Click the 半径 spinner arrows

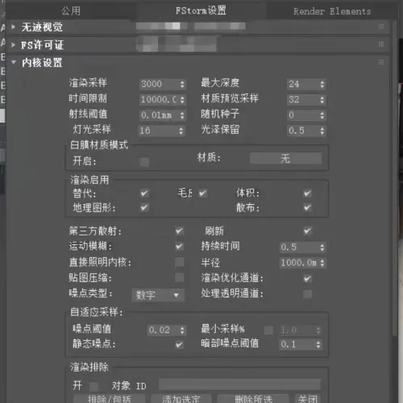(x=322, y=263)
